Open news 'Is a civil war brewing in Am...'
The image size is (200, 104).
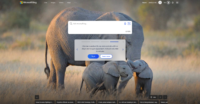coord(128,102)
